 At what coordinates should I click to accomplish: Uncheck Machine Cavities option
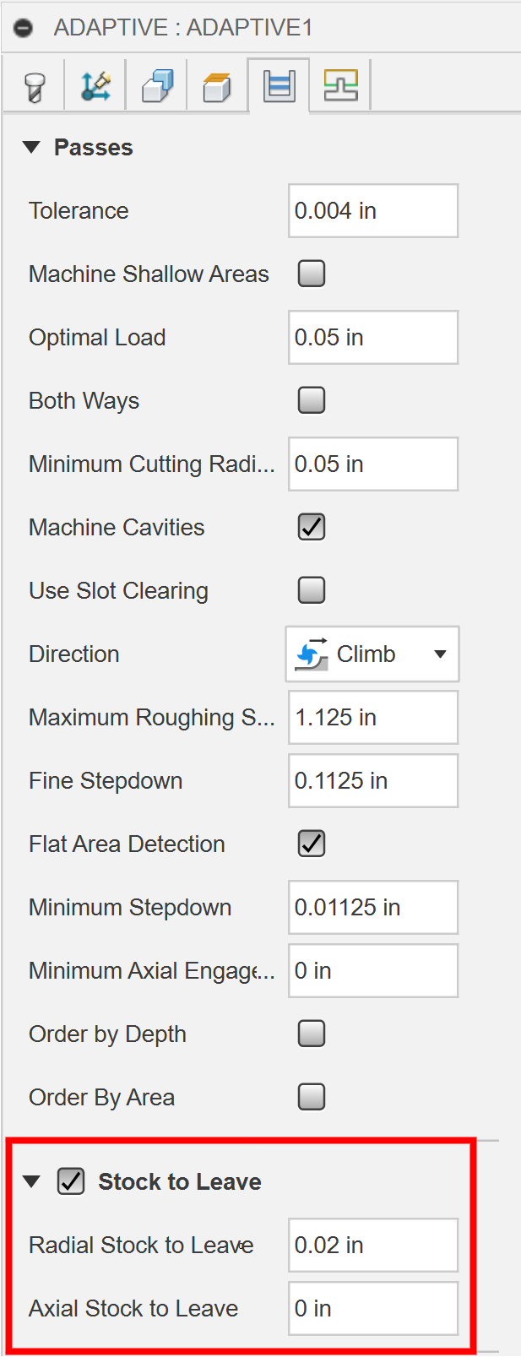[312, 527]
